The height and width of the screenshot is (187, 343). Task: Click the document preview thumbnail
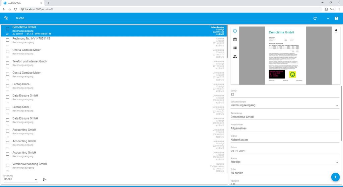click(285, 55)
